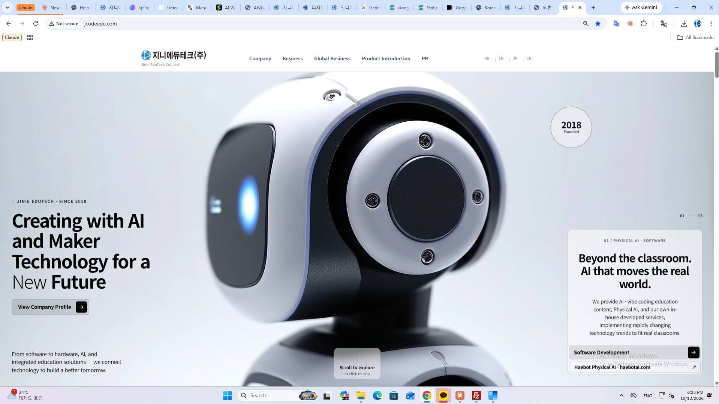Image resolution: width=719 pixels, height=404 pixels.
Task: Open the Extensions puzzle icon
Action: [x=644, y=24]
